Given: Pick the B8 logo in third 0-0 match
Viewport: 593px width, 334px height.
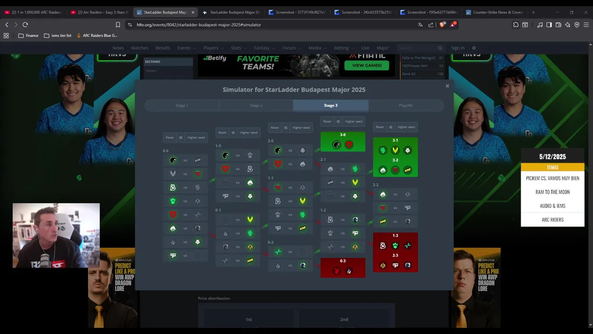Looking at the screenshot, I should coord(173,187).
